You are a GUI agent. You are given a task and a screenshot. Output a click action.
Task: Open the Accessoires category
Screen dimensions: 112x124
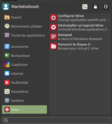click(24, 46)
